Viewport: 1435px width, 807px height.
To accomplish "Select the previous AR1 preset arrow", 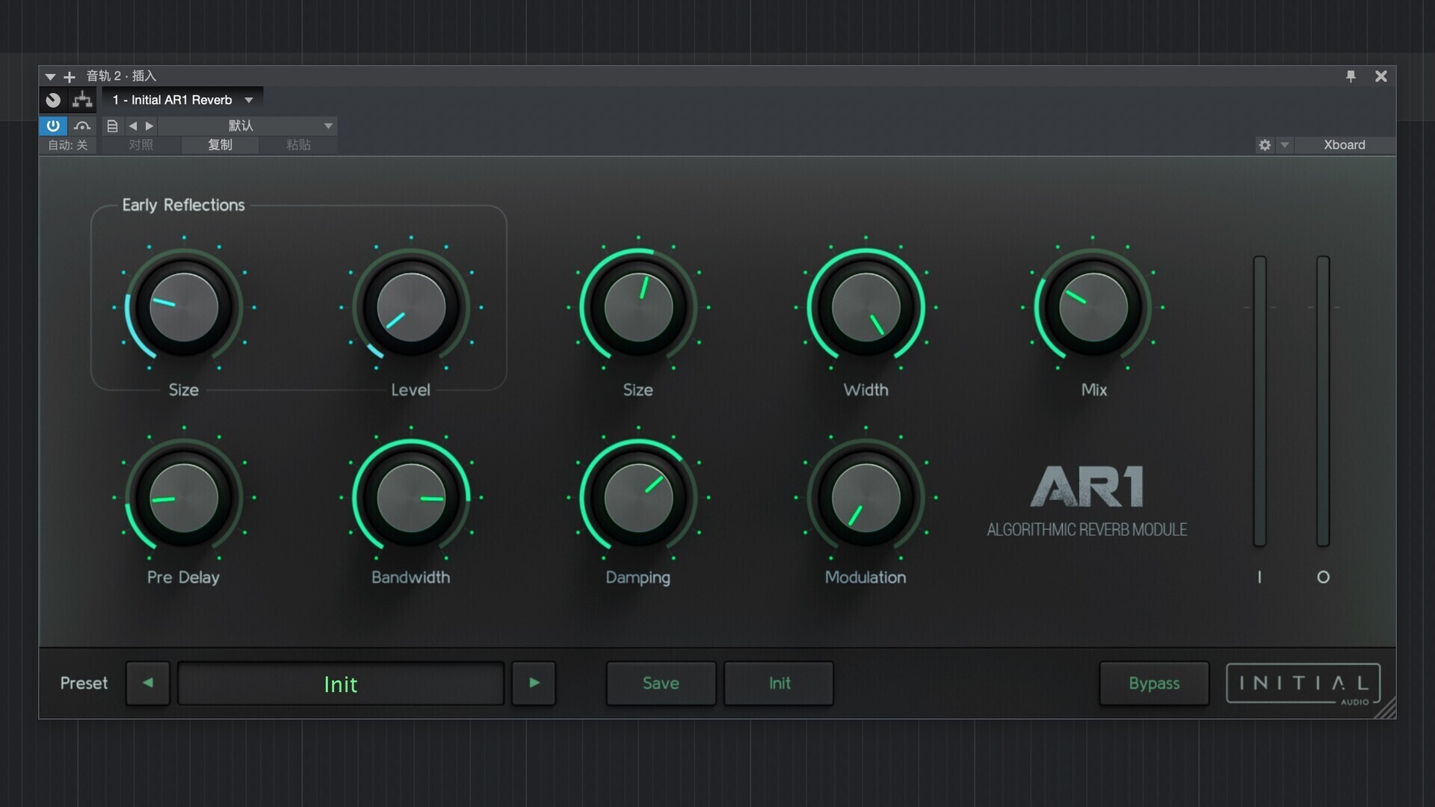I will pos(148,683).
